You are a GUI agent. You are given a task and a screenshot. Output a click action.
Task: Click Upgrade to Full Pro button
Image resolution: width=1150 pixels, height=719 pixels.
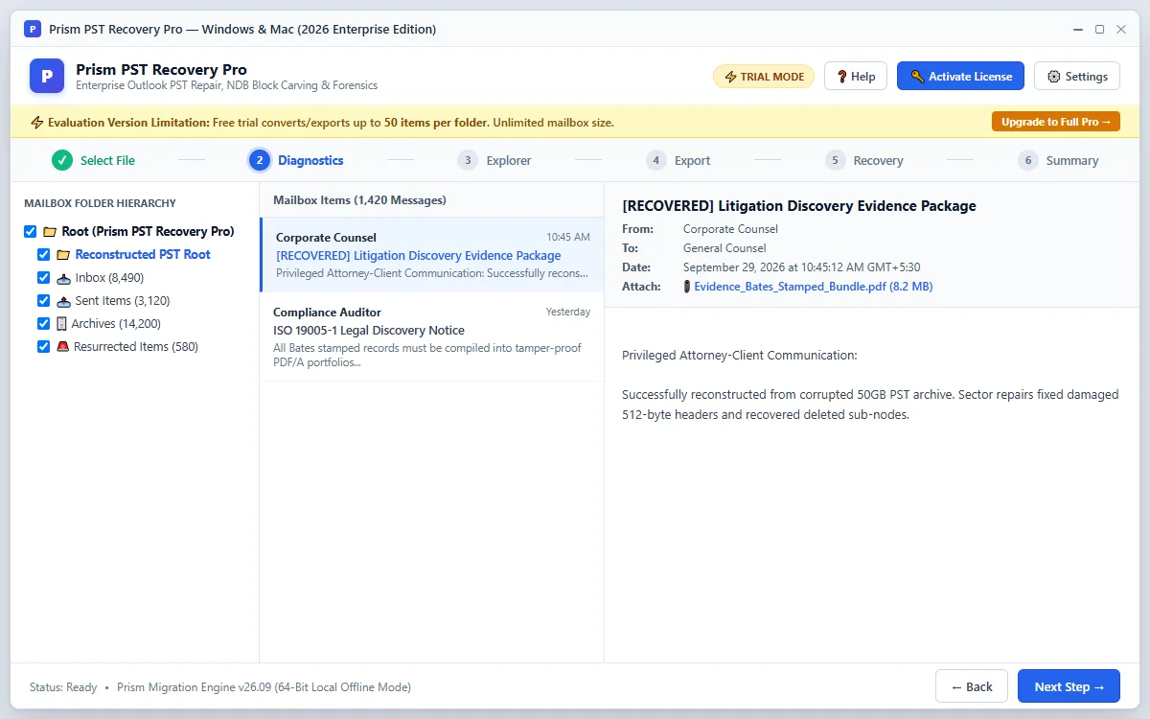click(1055, 122)
